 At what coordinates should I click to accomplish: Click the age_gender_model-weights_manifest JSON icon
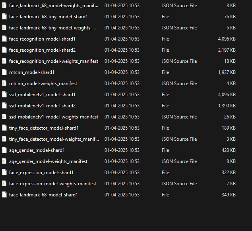point(4,161)
